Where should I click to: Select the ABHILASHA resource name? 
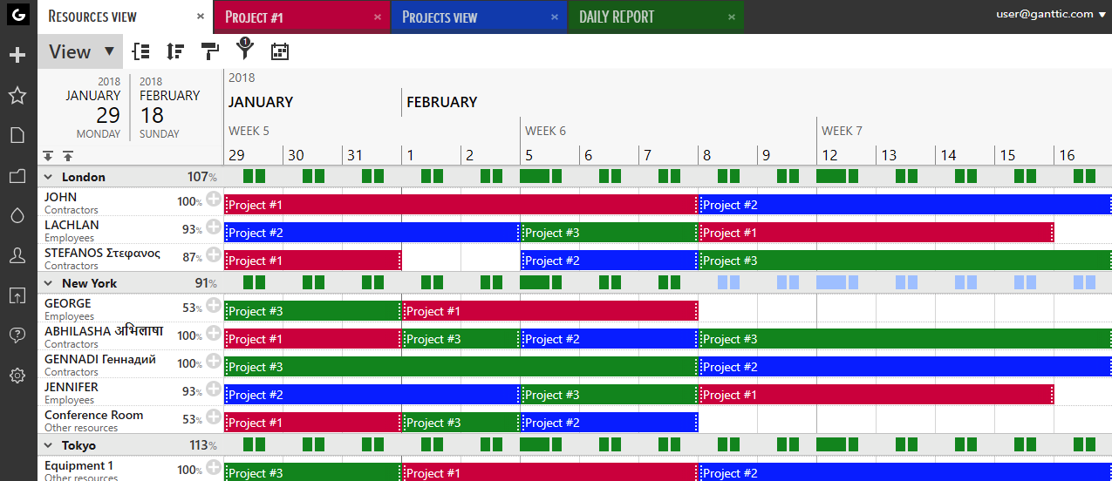pos(104,331)
